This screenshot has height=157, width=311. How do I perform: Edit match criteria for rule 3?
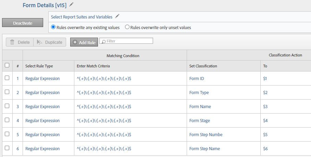pyautogui.click(x=104, y=107)
